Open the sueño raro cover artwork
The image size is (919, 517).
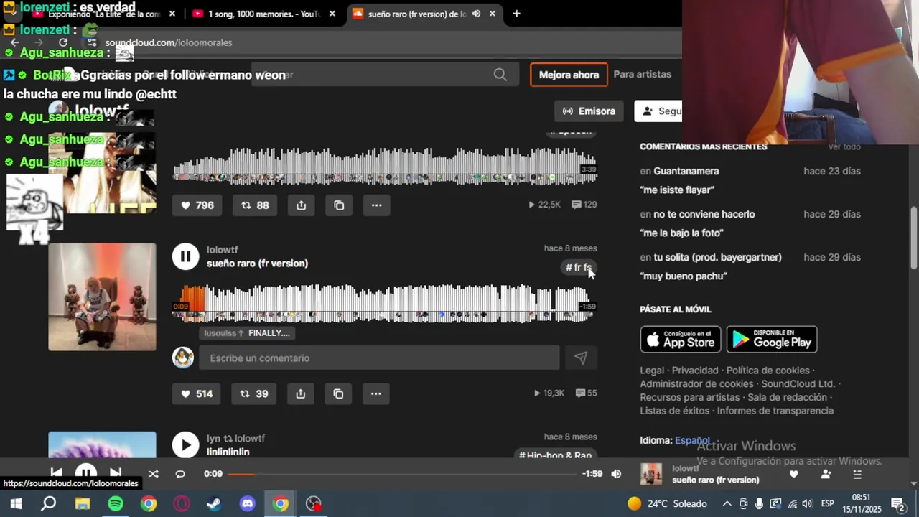(102, 297)
